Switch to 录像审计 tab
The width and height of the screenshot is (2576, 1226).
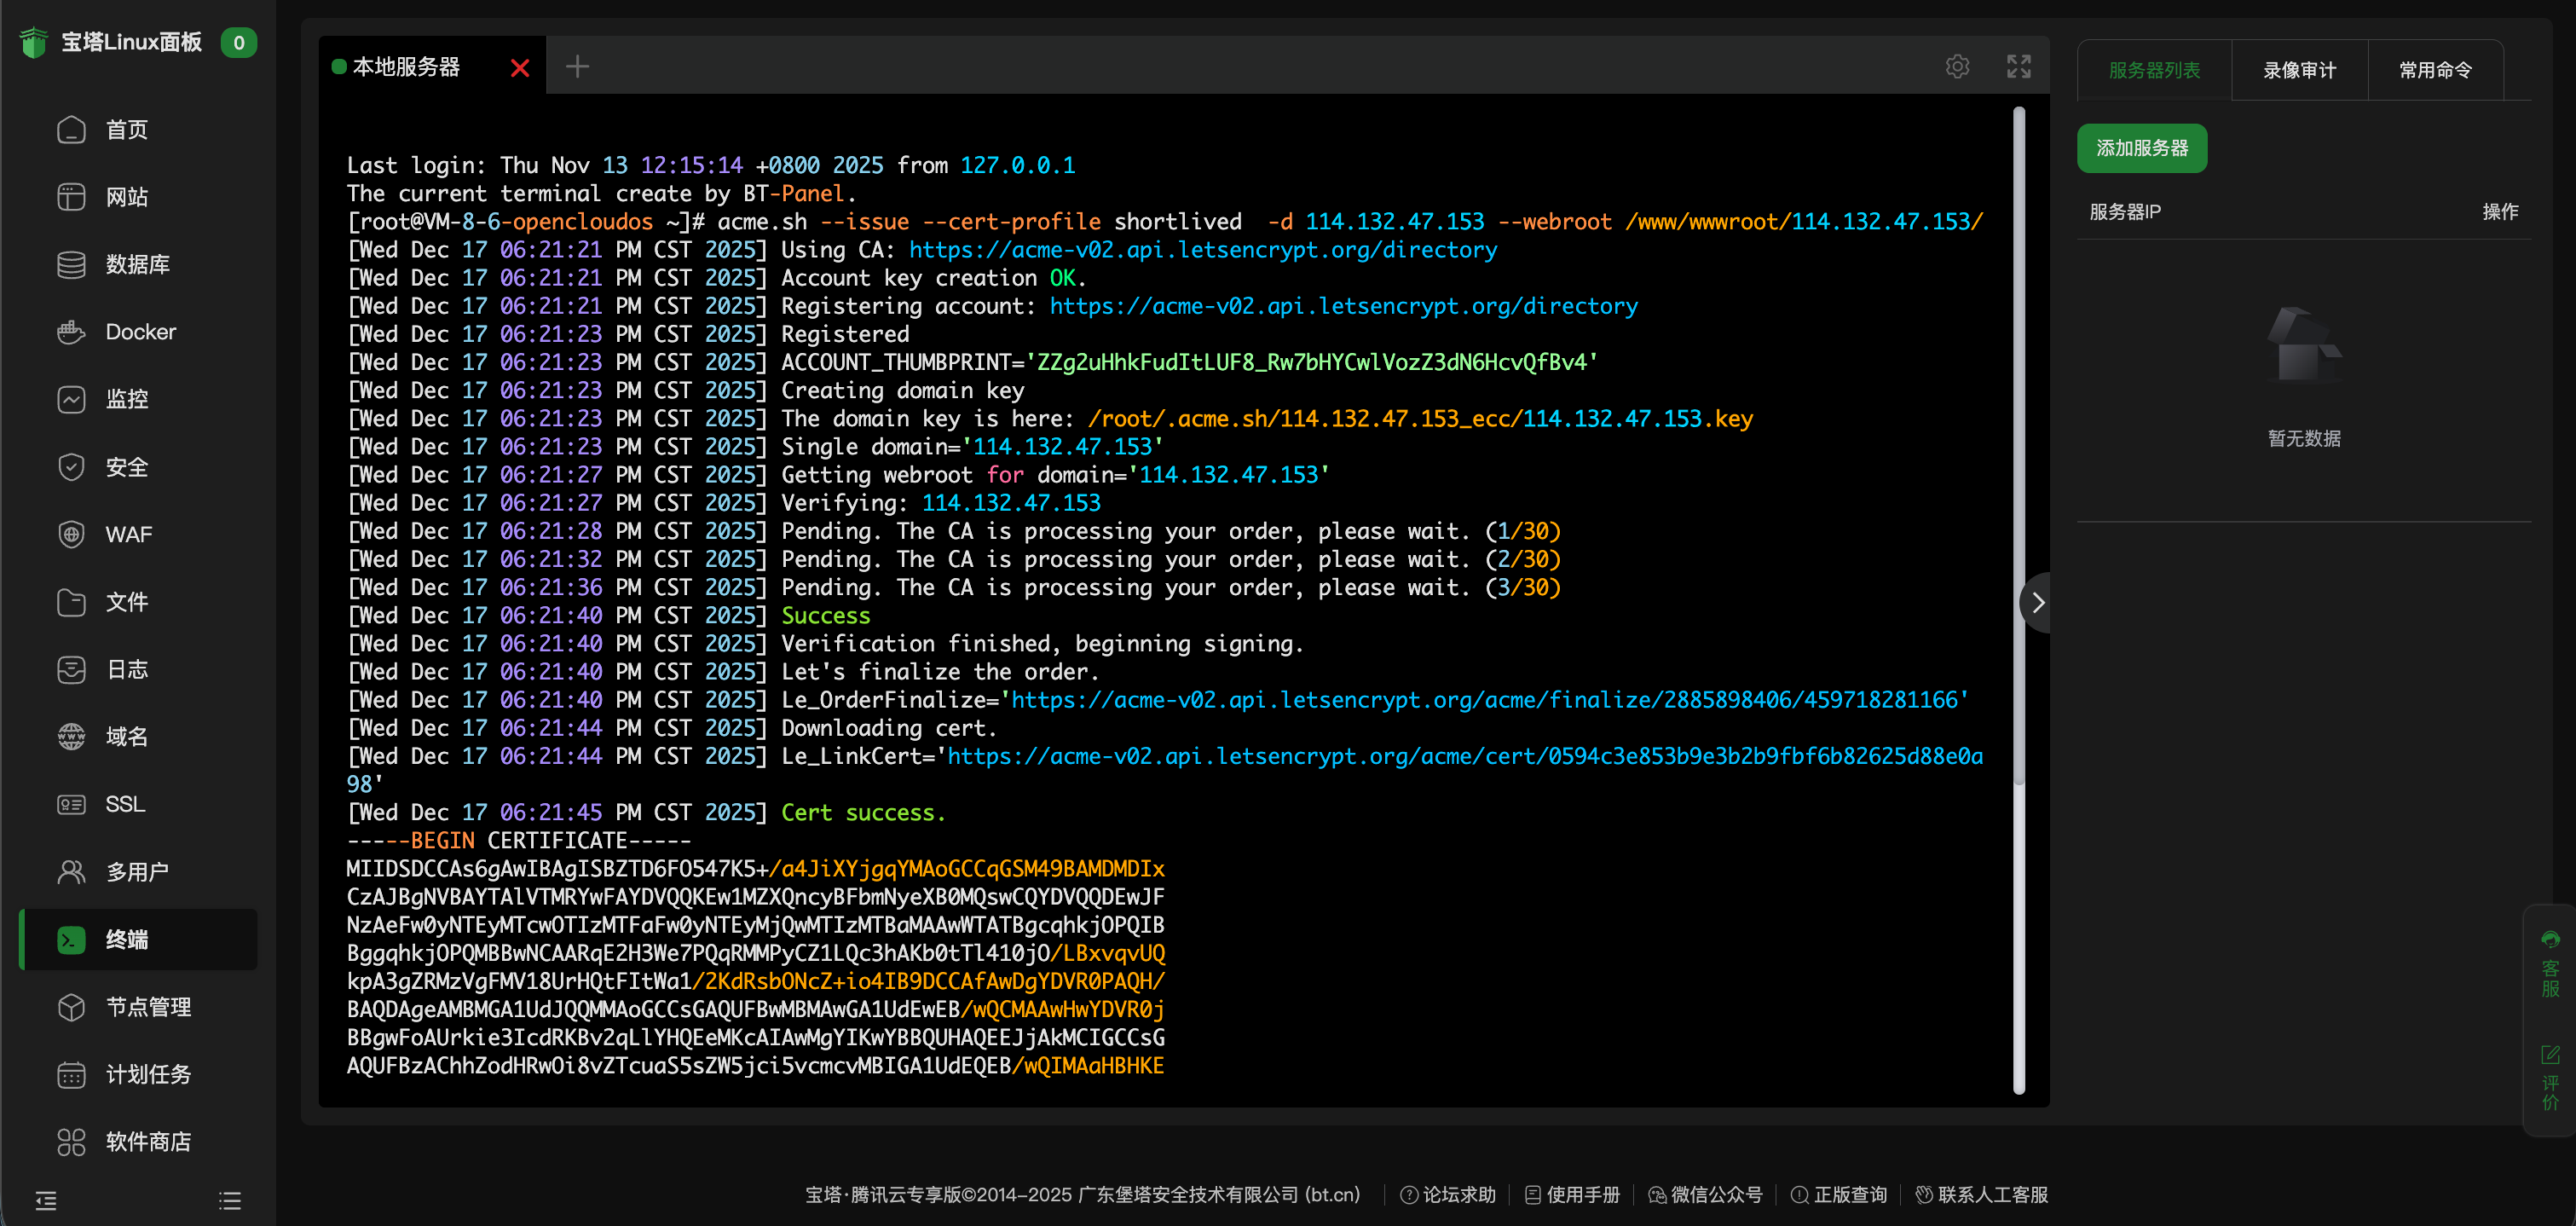tap(2299, 70)
